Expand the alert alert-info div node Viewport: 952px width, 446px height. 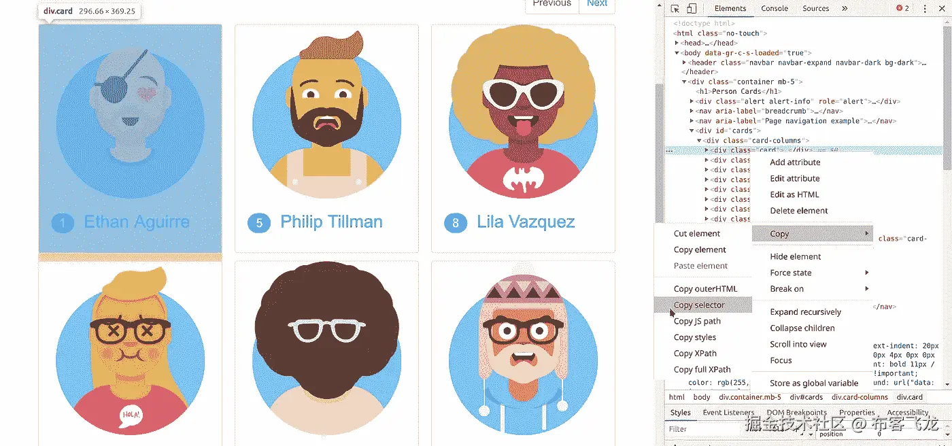(x=692, y=101)
